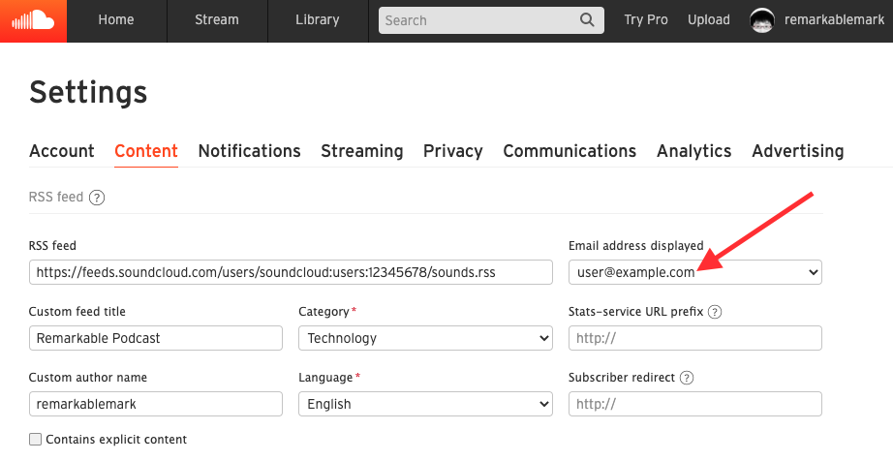Tick Contains explicit content checkbox

coord(35,440)
